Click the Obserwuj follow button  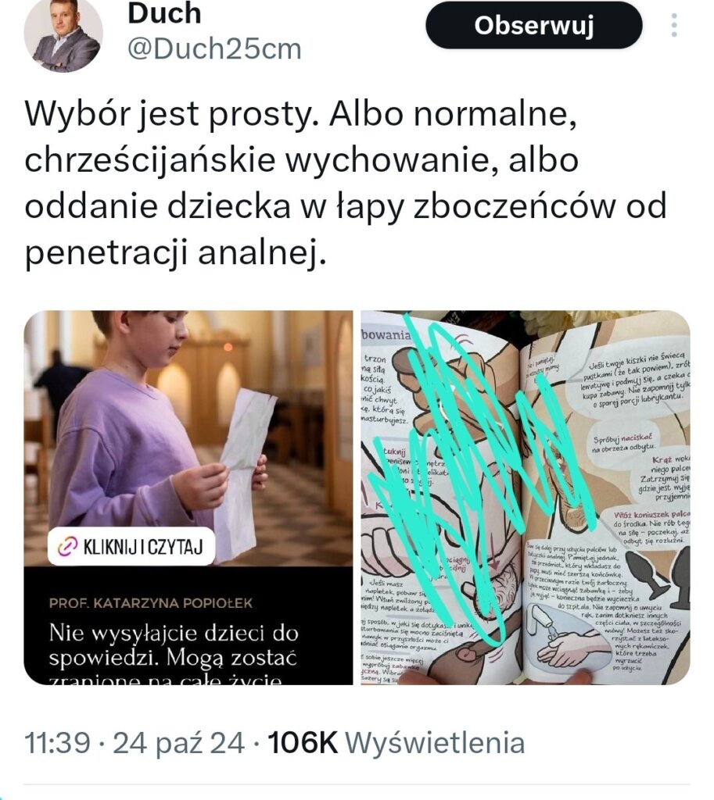tap(533, 25)
